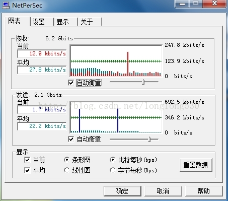Choose 字节每秒 (Bps) units
Screen dimensions: 228x201
[x=112, y=170]
